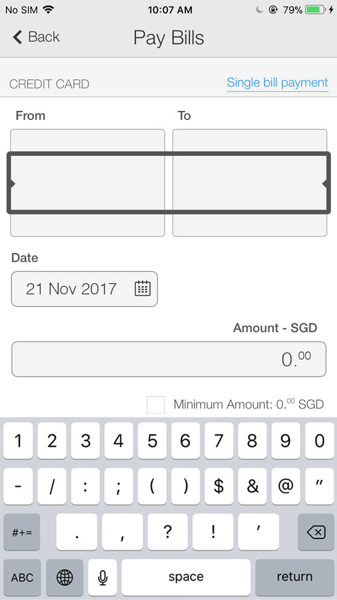The image size is (337, 600).
Task: Tap the dollar sign key
Action: click(x=218, y=486)
